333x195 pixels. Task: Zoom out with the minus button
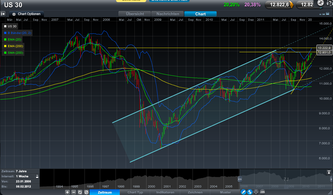pyautogui.click(x=73, y=192)
